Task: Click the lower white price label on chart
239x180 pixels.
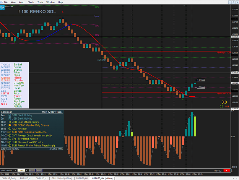Action: click(201, 88)
